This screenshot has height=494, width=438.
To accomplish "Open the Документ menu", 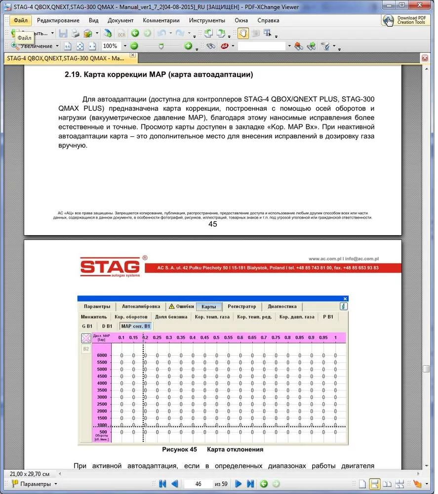I will [x=120, y=20].
